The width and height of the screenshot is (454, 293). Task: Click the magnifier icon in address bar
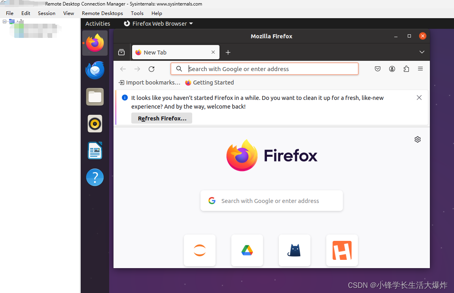pos(179,69)
